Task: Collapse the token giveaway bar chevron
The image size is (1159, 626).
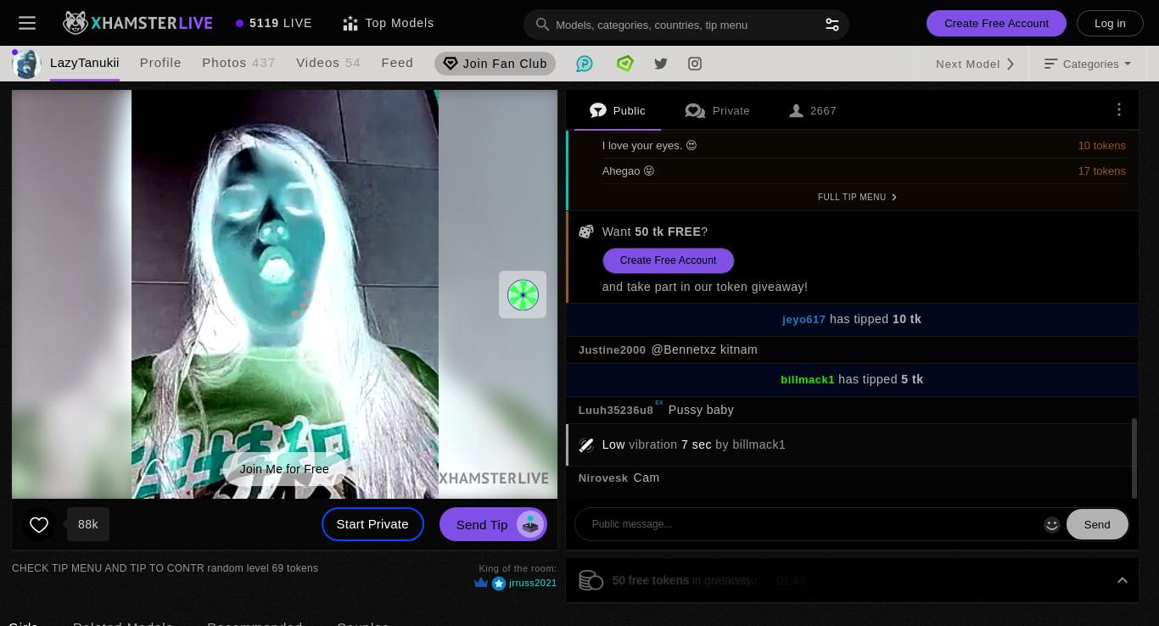Action: 1122,580
